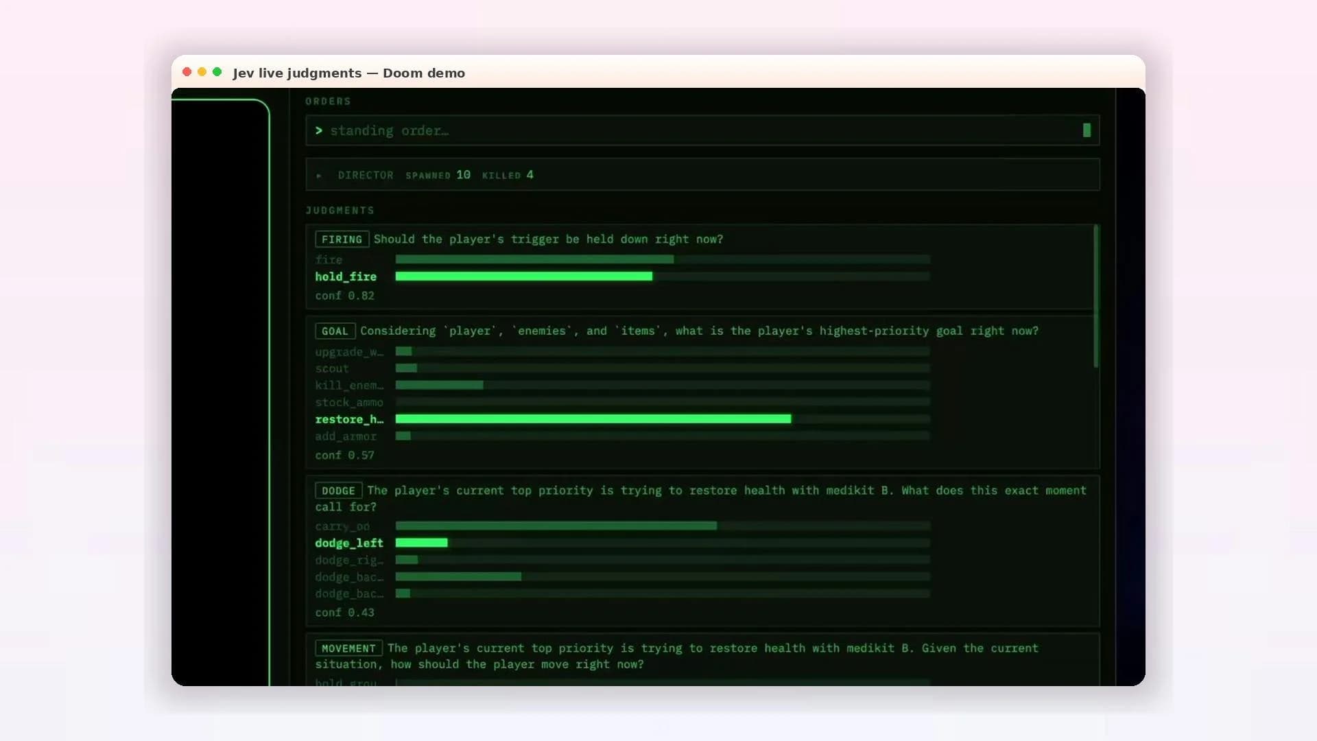Click the window title 'Jev live judgments — Doom demo'
This screenshot has height=741, width=1317.
coord(348,73)
